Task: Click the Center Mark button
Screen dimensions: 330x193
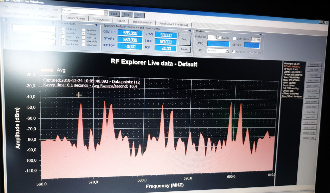Action: point(311,107)
